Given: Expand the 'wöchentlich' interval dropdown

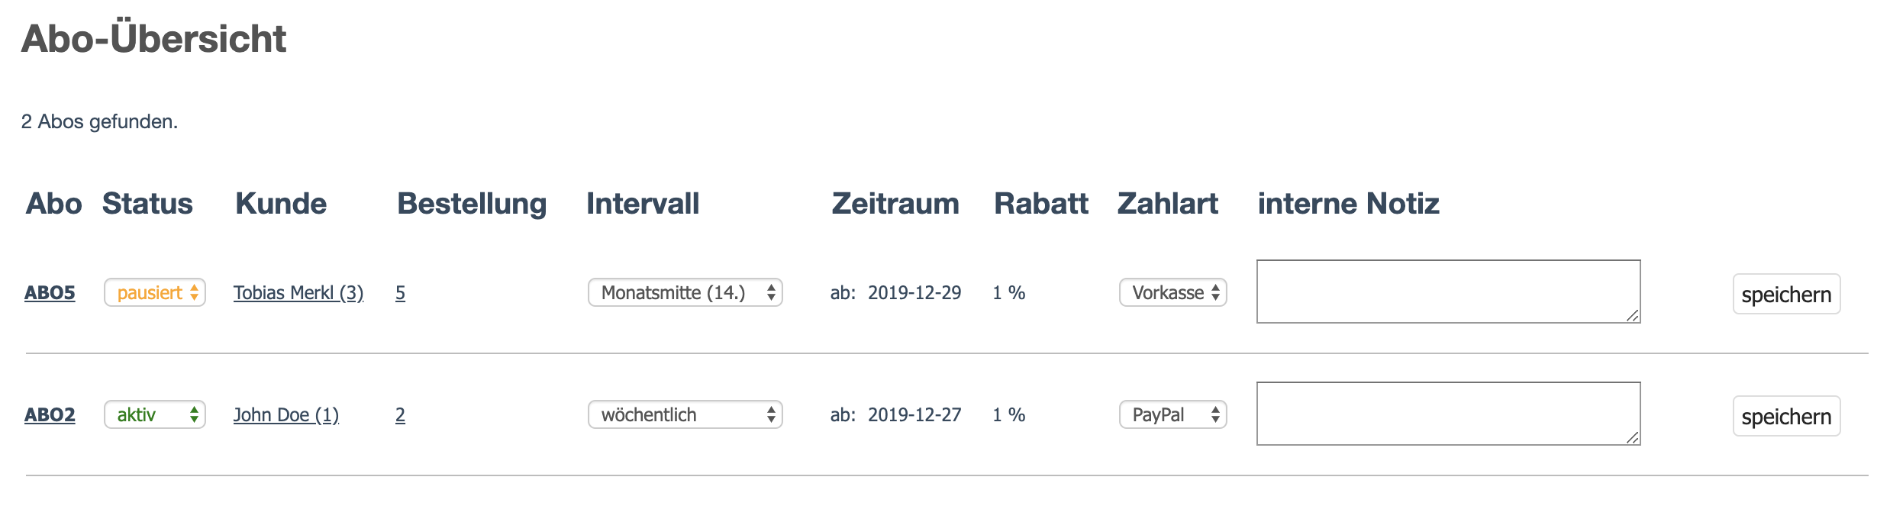Looking at the screenshot, I should click(x=685, y=415).
